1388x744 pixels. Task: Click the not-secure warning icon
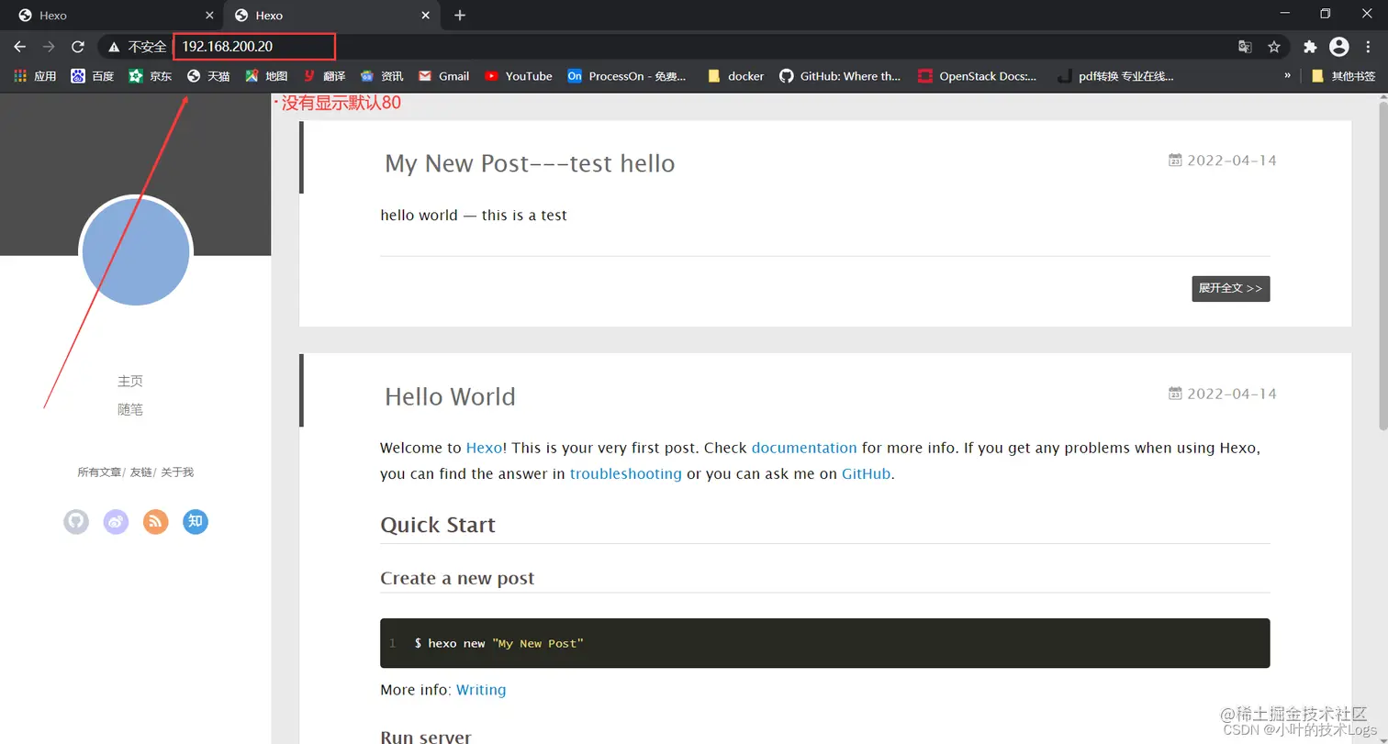114,47
